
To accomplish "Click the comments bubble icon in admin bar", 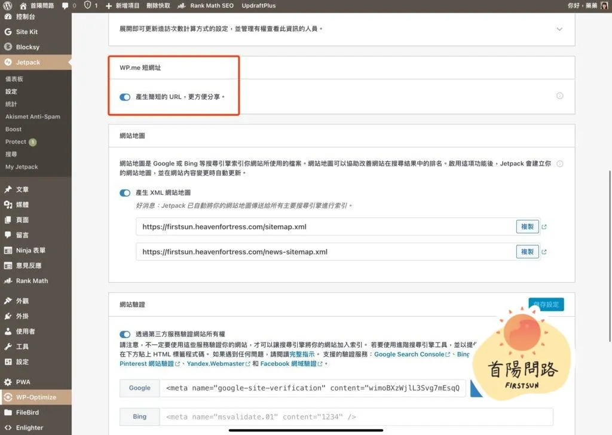I will [65, 5].
